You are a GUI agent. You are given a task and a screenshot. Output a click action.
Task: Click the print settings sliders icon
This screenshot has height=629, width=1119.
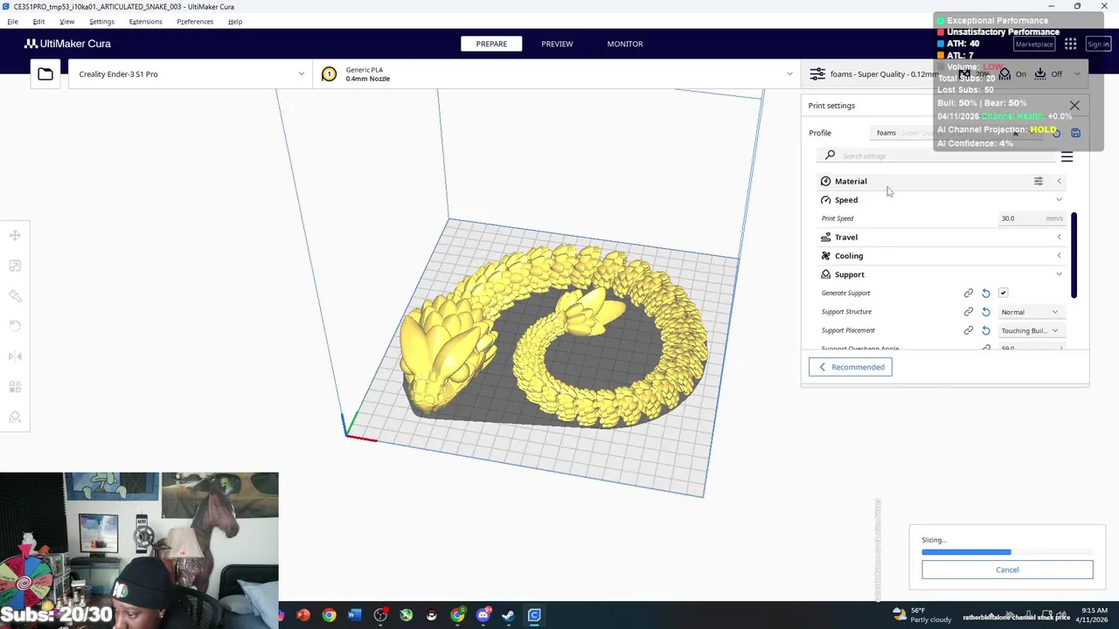[x=817, y=74]
